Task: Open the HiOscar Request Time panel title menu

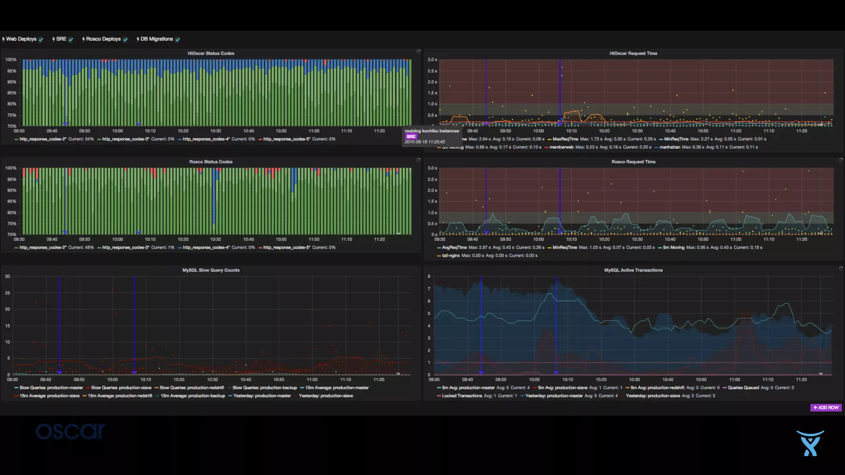Action: click(633, 53)
